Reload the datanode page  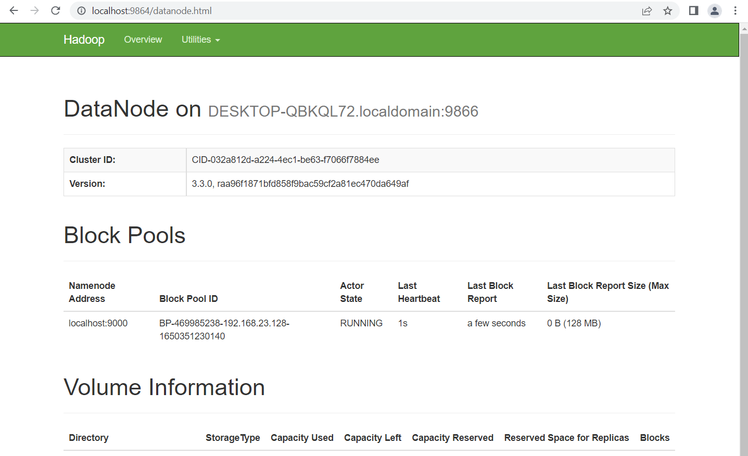[56, 11]
